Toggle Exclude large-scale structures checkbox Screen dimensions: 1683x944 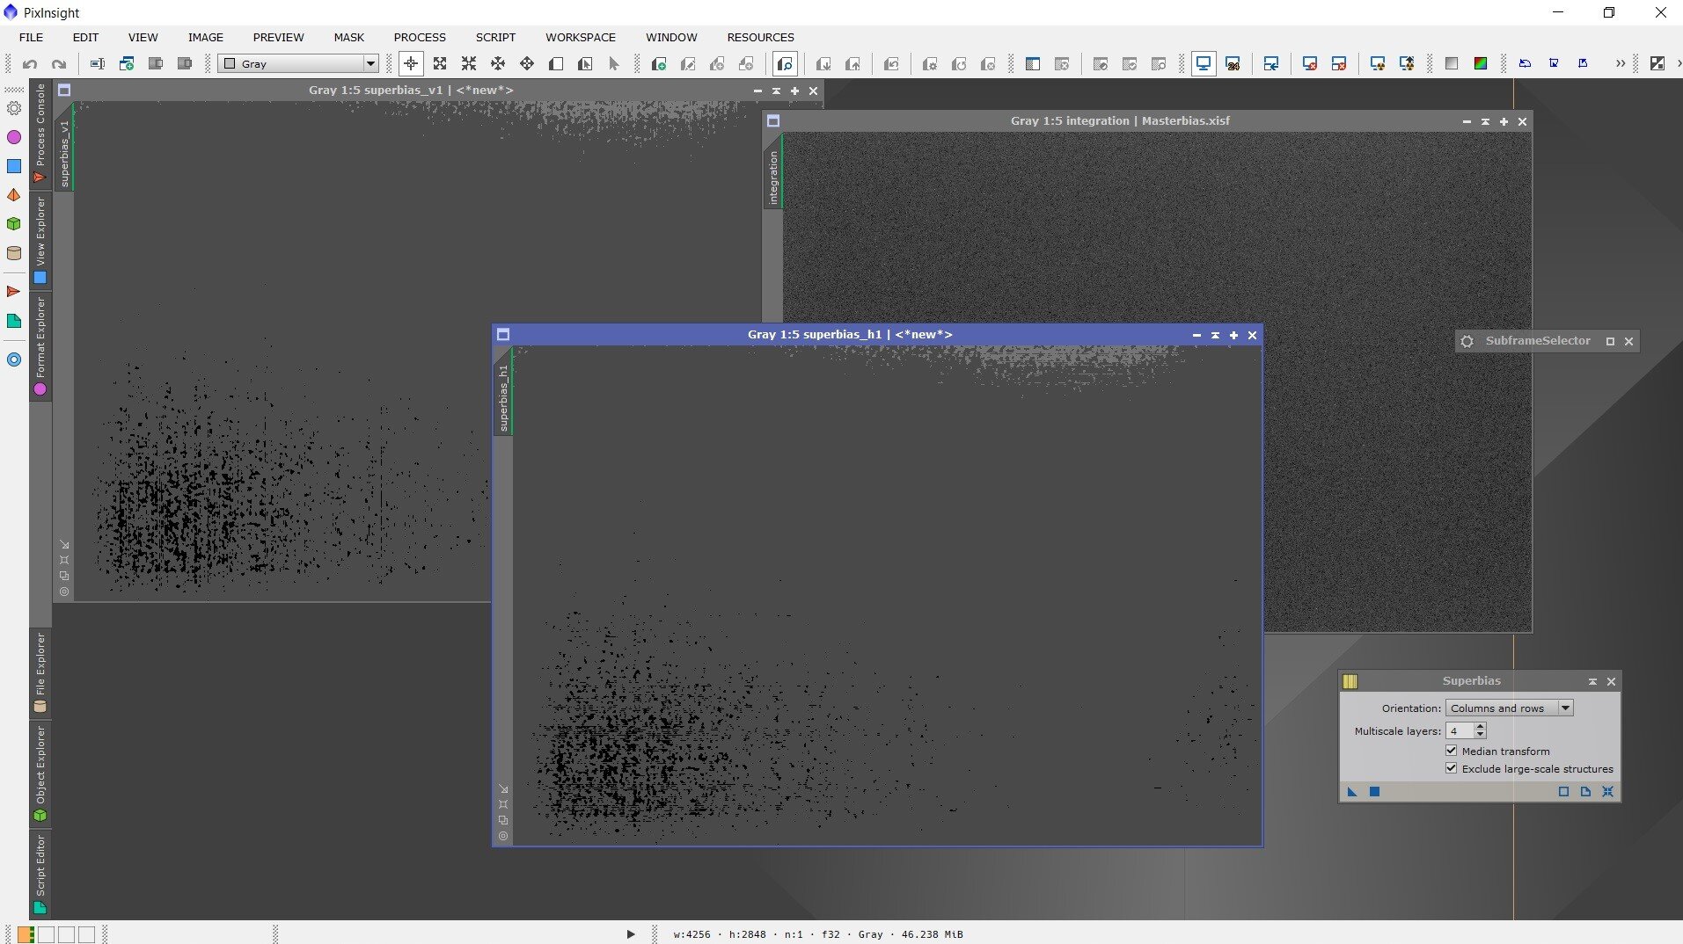coord(1452,768)
